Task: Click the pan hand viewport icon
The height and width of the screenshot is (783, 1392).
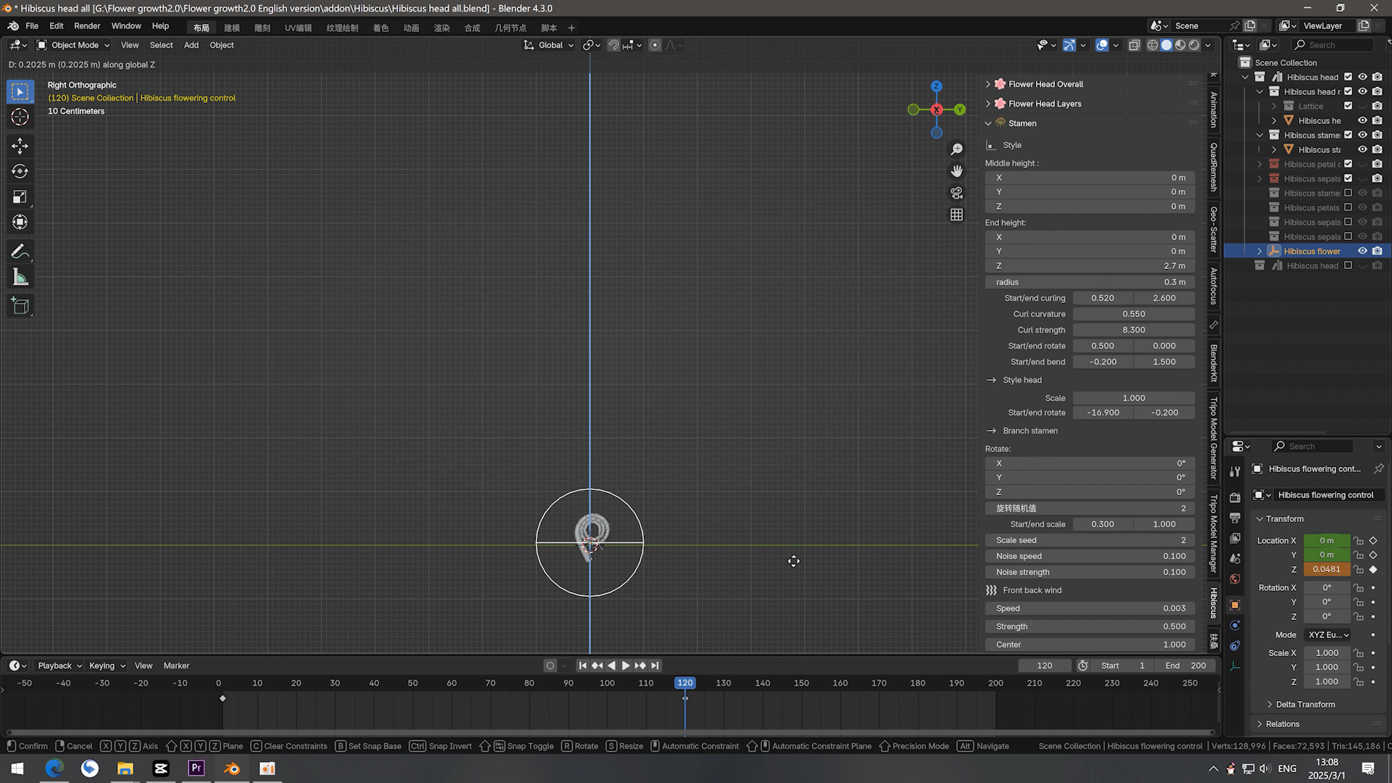Action: 957,171
